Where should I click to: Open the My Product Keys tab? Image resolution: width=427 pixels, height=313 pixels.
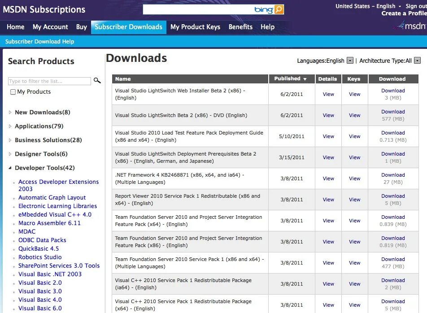(x=195, y=27)
